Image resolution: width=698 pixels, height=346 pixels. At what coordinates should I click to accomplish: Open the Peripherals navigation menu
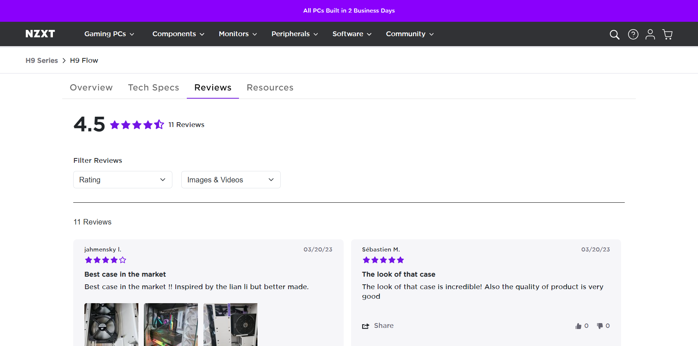(x=294, y=34)
